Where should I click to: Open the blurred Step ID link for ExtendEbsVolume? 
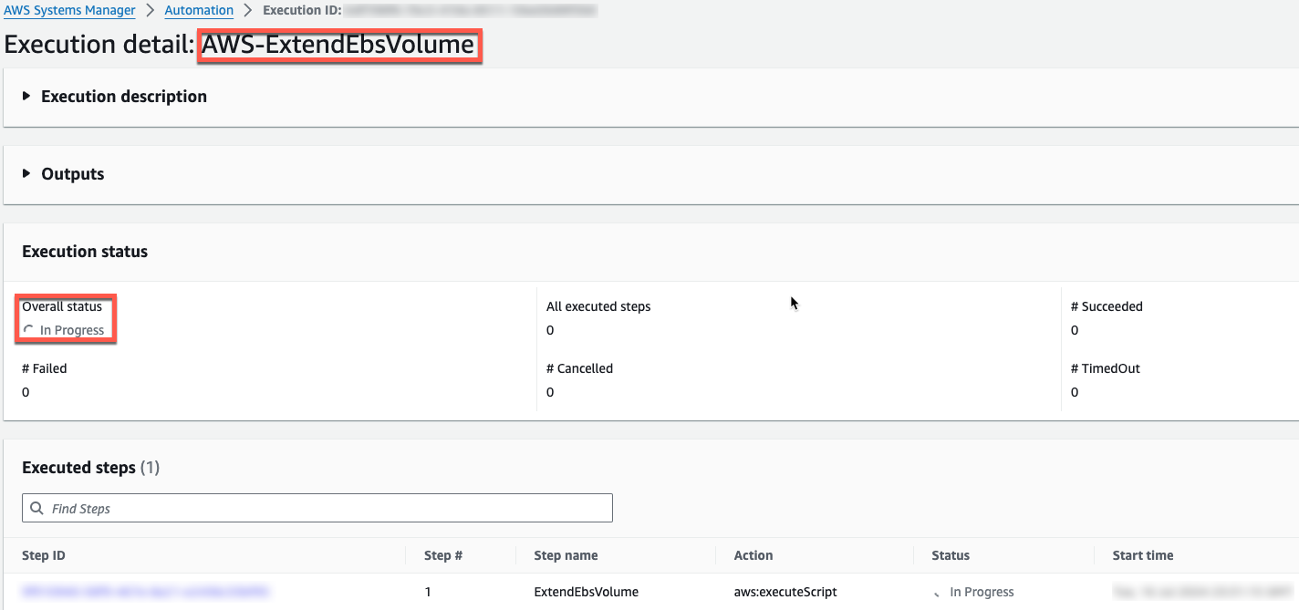coord(146,592)
